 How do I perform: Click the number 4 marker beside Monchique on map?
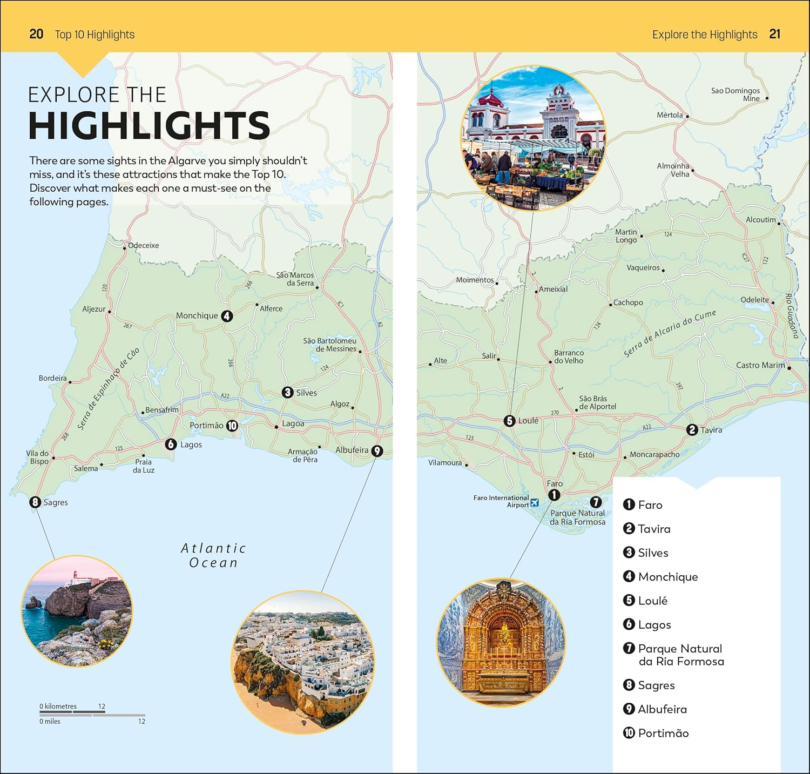point(227,316)
